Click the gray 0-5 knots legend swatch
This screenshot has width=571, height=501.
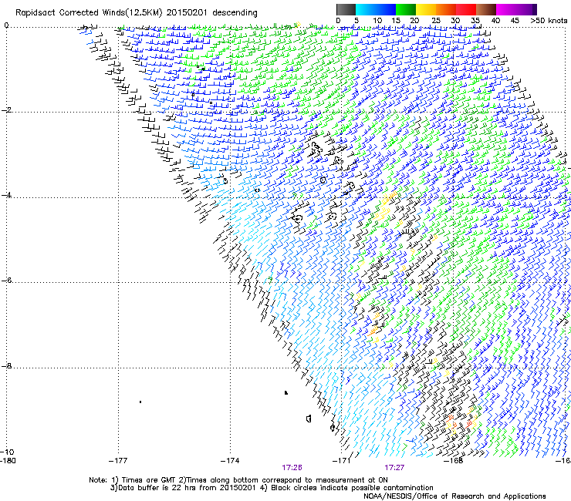point(346,9)
